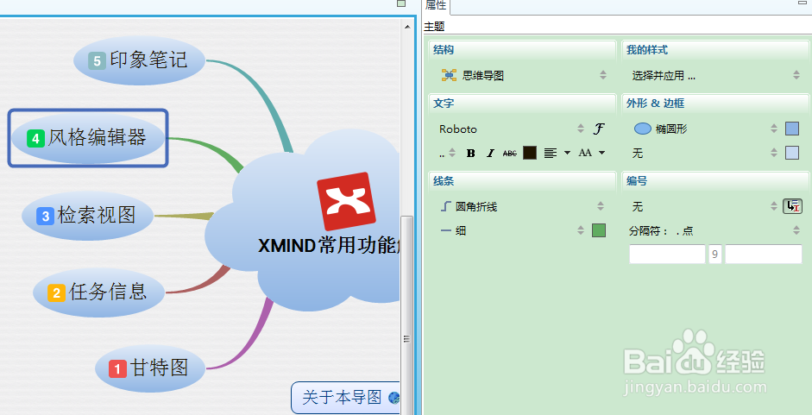Minimize the 属性 properties panel

tap(804, 2)
